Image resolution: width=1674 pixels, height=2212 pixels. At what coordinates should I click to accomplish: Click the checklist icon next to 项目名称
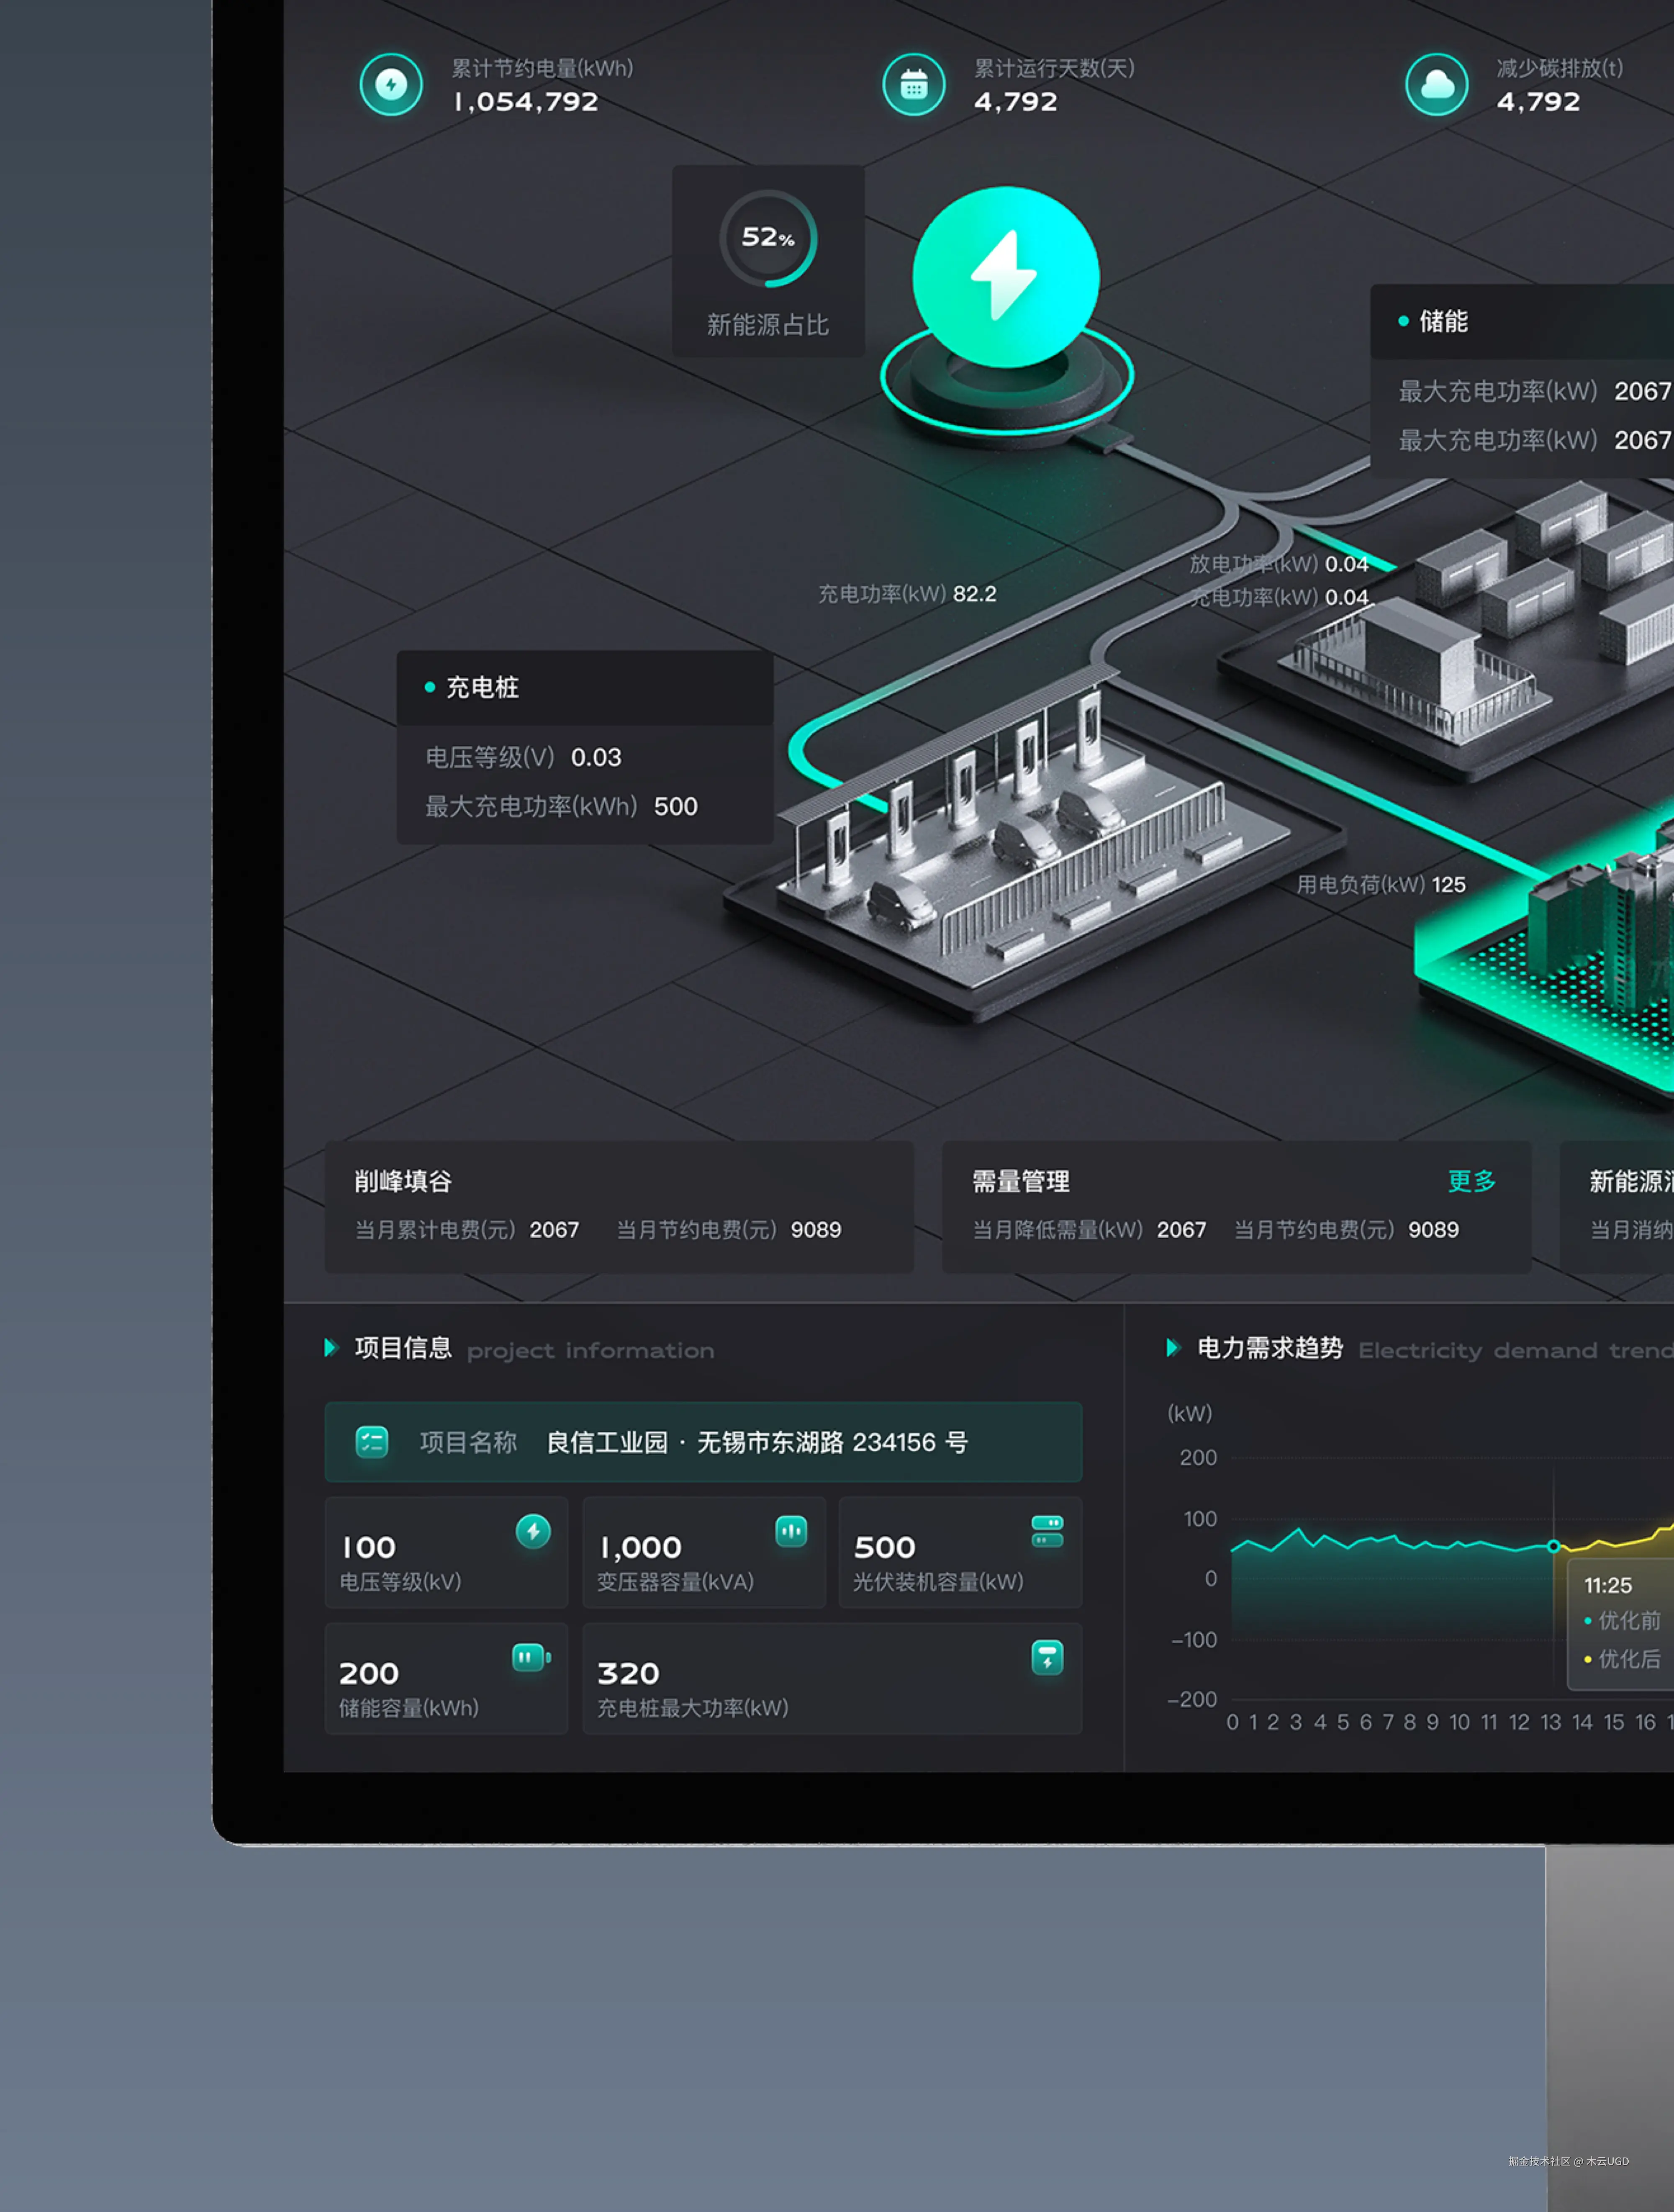tap(372, 1442)
